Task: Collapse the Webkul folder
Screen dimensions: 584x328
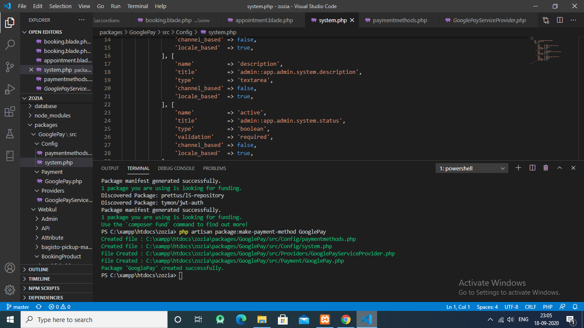Action: point(56,209)
